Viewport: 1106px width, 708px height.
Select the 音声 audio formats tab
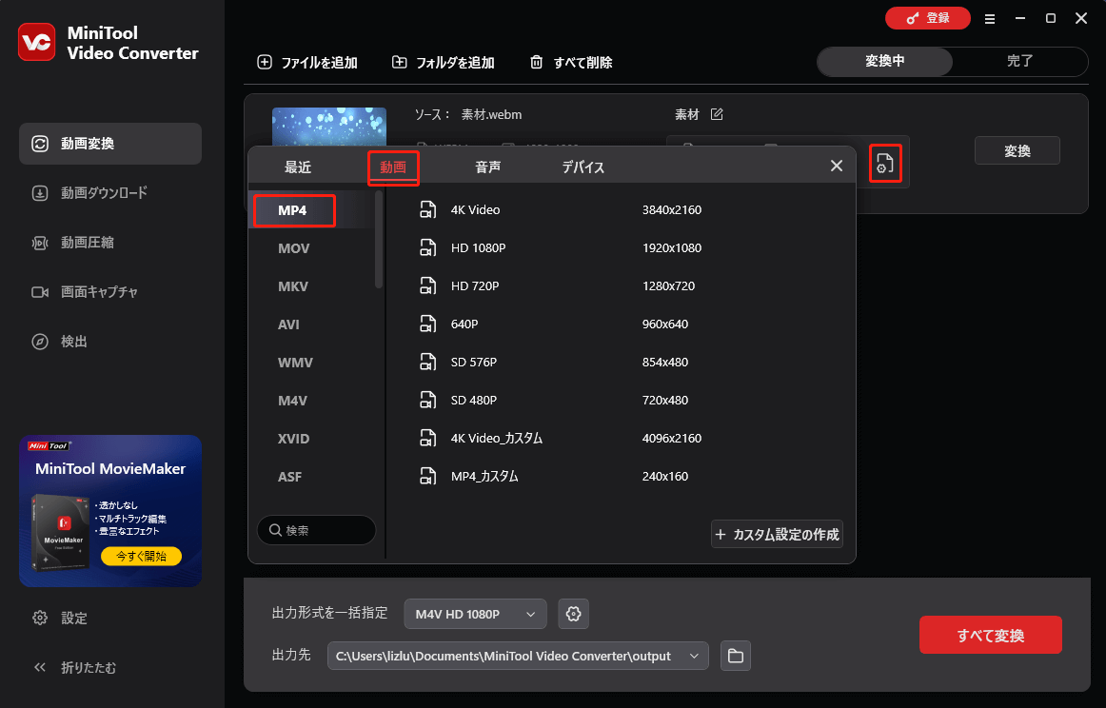pos(488,167)
